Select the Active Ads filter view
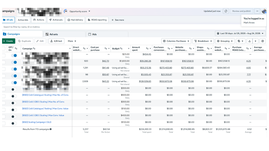 tap(23, 20)
